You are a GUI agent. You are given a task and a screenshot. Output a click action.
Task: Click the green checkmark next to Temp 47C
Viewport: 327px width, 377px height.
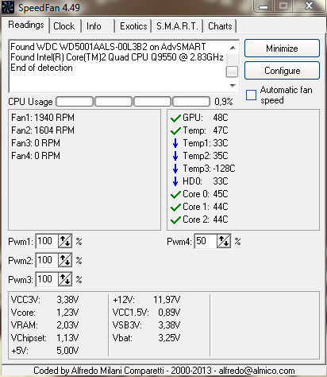(x=175, y=130)
